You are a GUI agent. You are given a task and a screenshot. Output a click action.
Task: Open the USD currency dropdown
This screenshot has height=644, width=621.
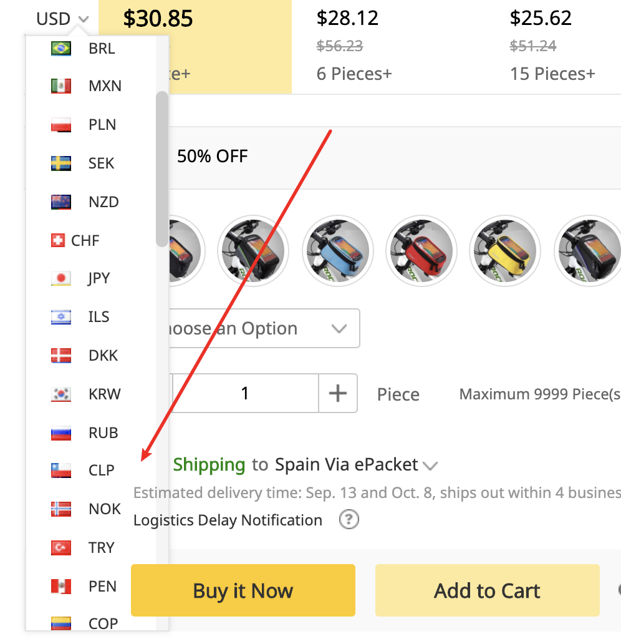[62, 19]
